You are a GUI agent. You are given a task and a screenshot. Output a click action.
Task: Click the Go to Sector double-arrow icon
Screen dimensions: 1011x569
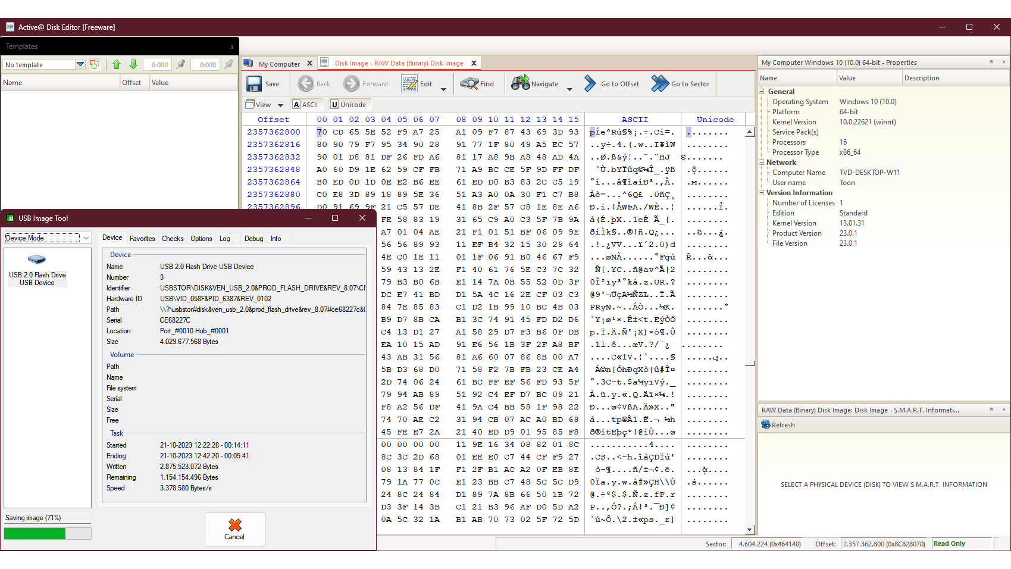coord(659,84)
